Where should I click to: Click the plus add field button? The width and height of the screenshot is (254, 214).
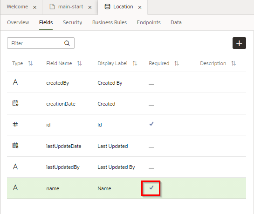[x=239, y=43]
